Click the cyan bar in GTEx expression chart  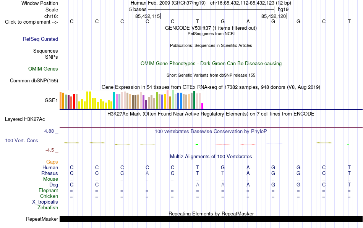[114, 100]
